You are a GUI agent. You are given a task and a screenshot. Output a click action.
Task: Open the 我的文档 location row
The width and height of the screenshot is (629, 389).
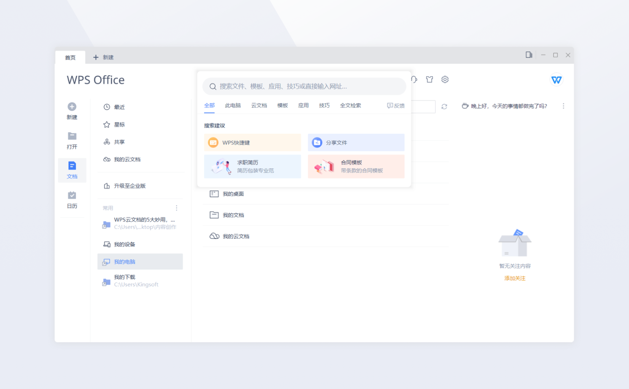click(325, 215)
